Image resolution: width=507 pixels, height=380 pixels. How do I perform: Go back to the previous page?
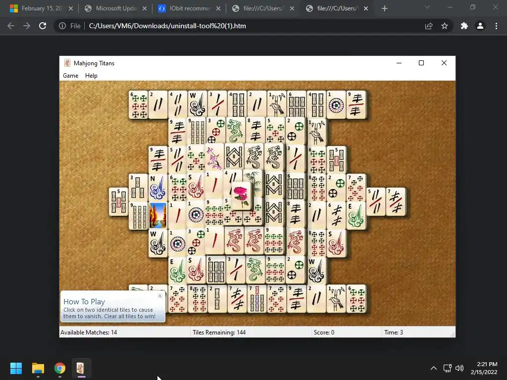tap(11, 26)
